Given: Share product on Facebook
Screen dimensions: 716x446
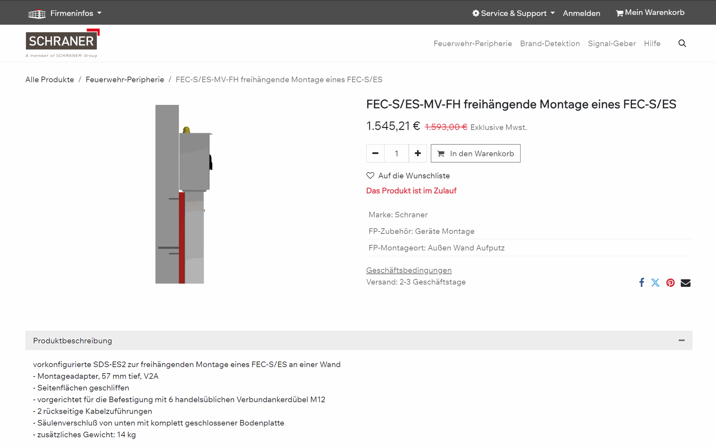Looking at the screenshot, I should [x=641, y=283].
